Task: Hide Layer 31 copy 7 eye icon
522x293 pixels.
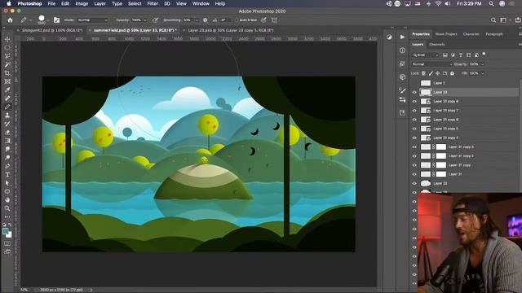Action: point(414,111)
